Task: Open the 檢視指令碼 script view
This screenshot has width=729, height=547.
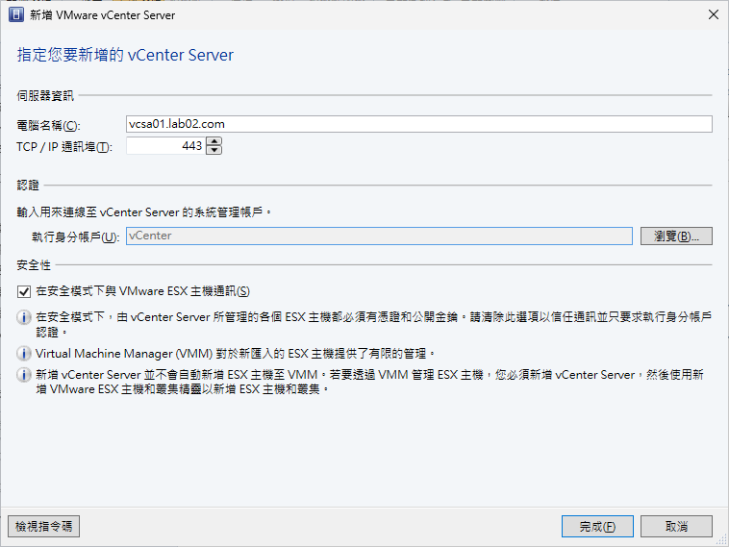Action: [x=43, y=526]
